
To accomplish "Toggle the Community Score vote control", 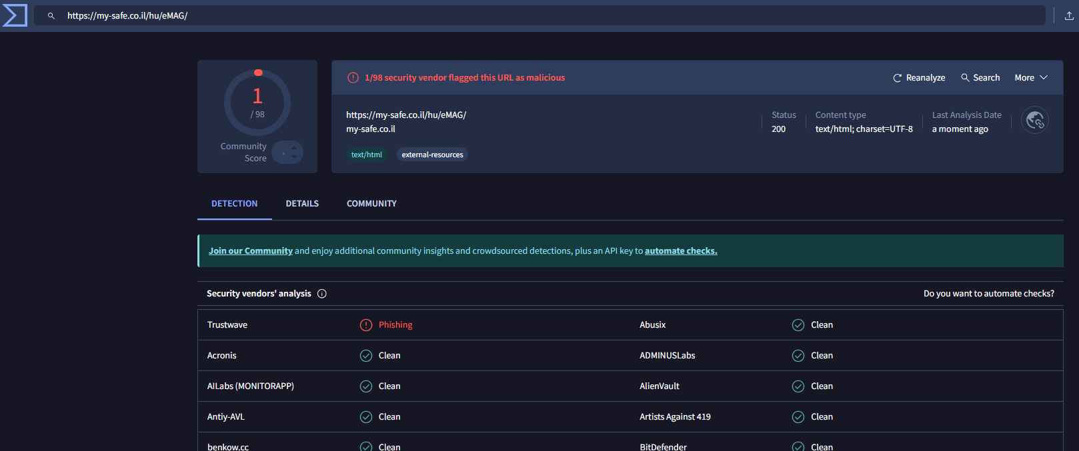I will click(287, 153).
